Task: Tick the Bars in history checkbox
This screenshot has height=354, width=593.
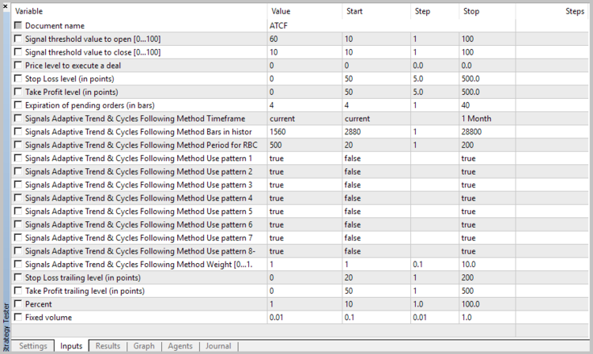Action: pos(17,131)
